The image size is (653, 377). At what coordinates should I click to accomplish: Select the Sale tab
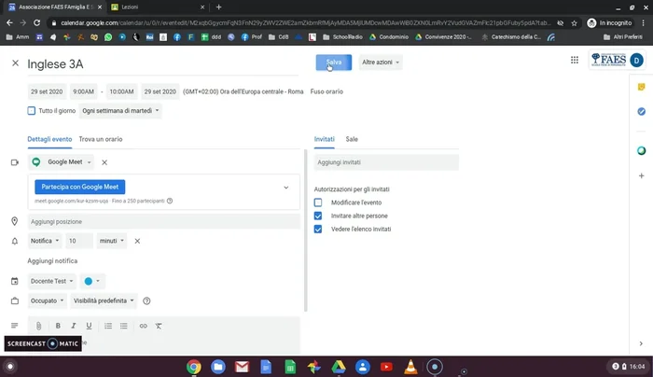pos(352,139)
